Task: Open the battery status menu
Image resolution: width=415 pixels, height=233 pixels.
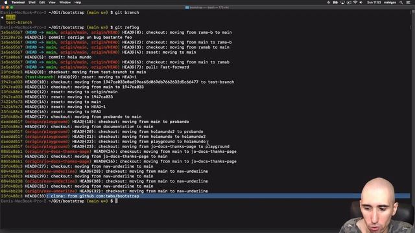Action: [335, 3]
